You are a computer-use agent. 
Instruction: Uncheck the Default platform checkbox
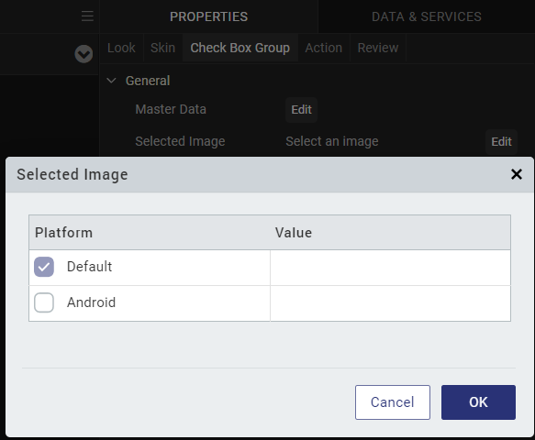coord(44,267)
